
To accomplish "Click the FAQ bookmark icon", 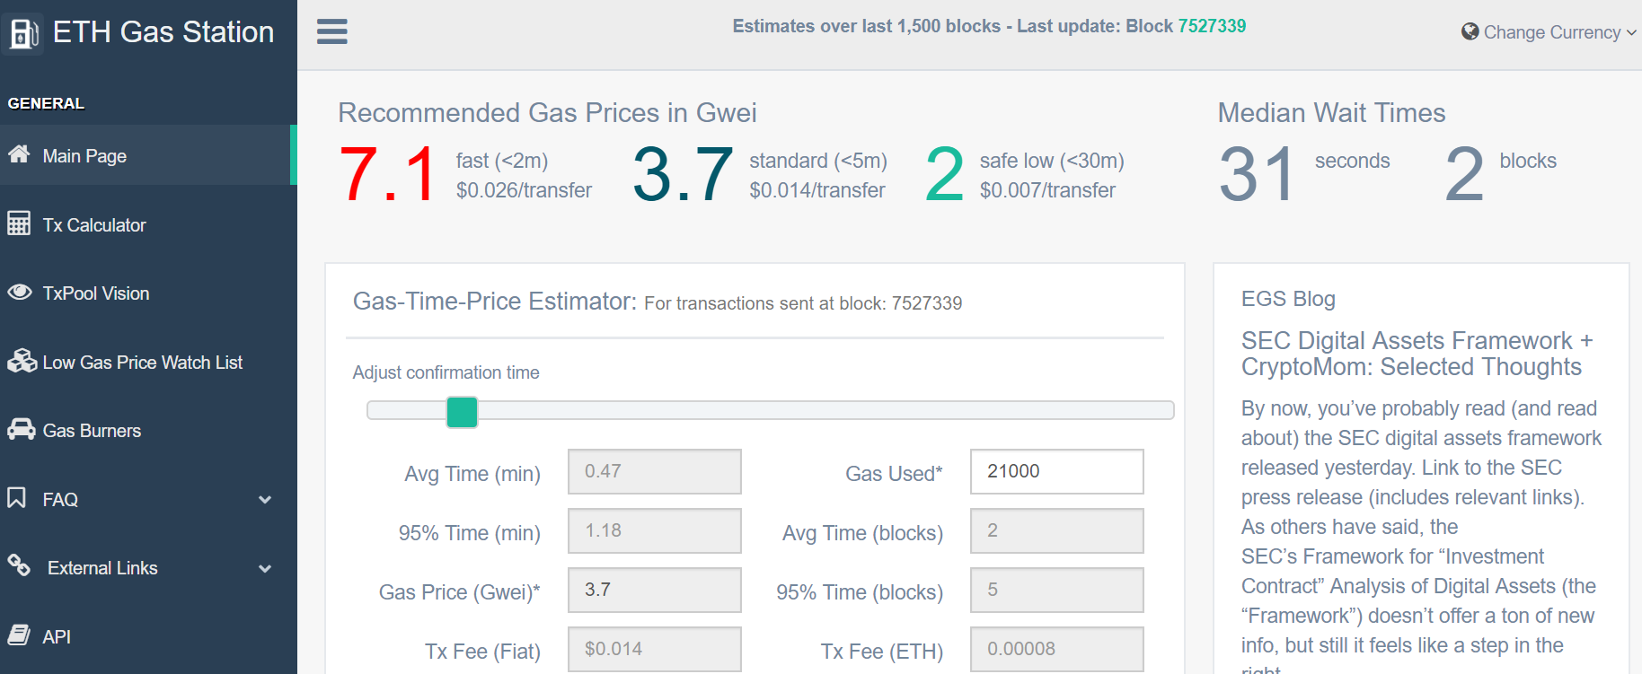I will pos(17,498).
